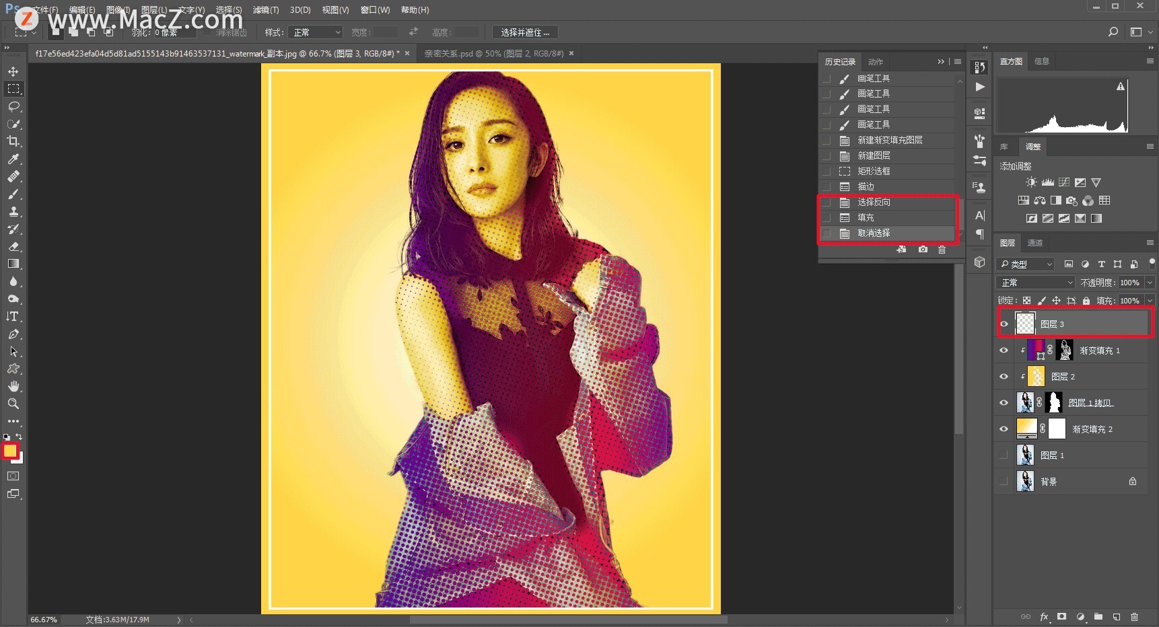The width and height of the screenshot is (1159, 627).
Task: Select the Path Selection tool
Action: tap(13, 351)
